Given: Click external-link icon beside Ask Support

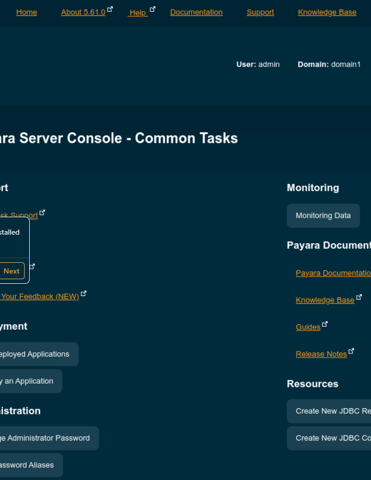Looking at the screenshot, I should pos(43,212).
